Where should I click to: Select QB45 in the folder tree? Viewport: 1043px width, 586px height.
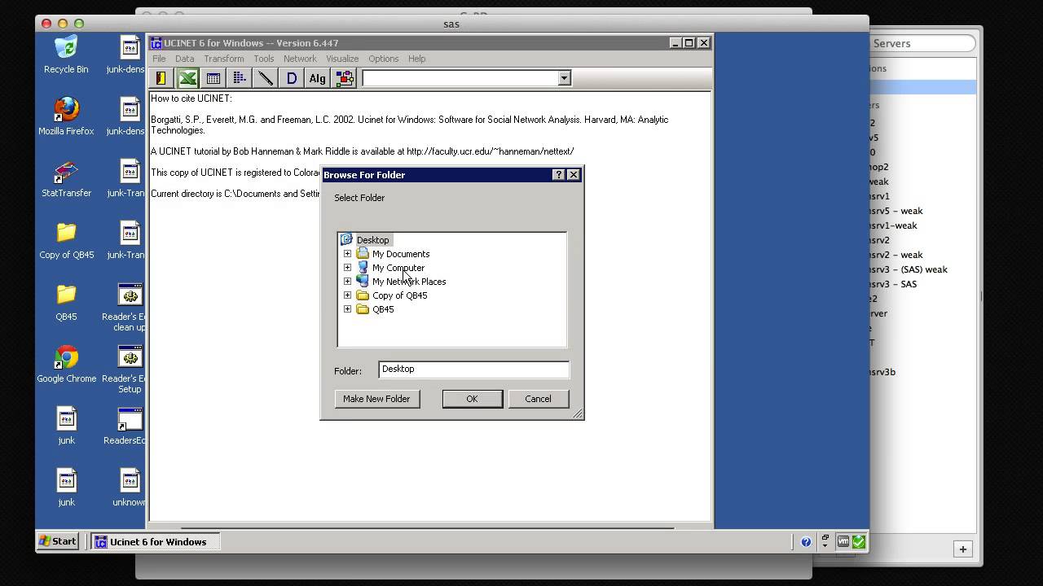383,309
